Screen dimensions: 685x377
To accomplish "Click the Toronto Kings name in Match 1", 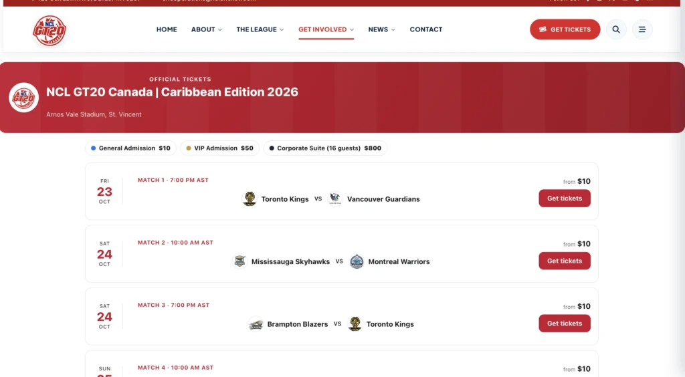I will 285,199.
